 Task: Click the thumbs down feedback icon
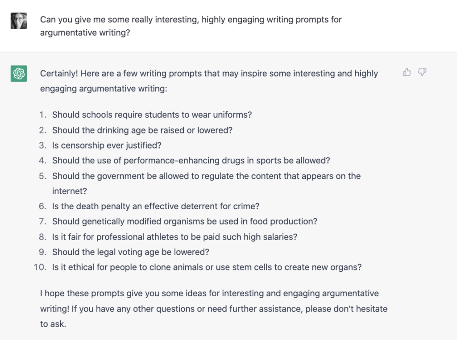click(422, 72)
